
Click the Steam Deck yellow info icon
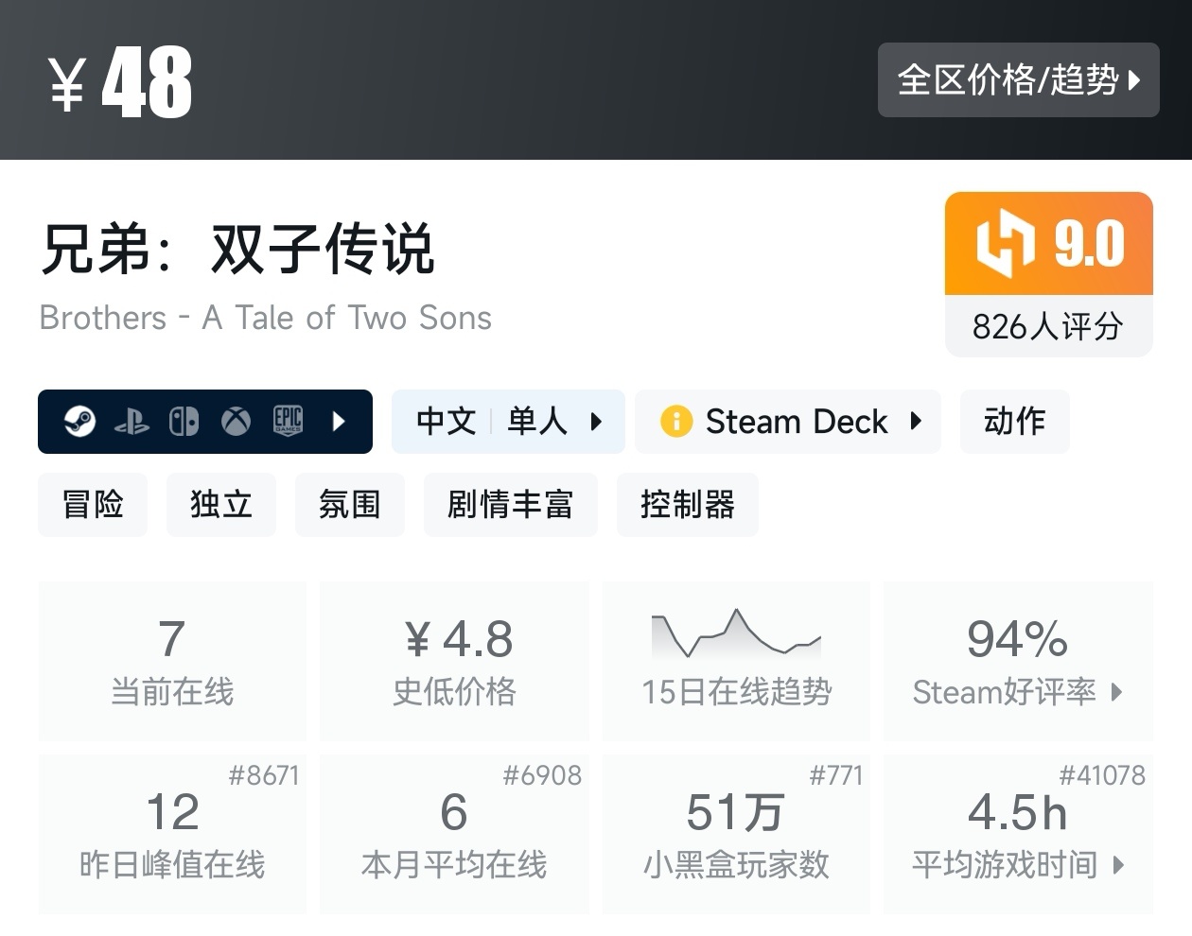tap(676, 421)
